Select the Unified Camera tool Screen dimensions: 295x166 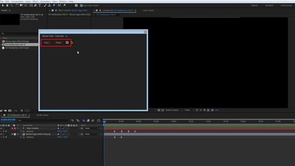[21, 6]
